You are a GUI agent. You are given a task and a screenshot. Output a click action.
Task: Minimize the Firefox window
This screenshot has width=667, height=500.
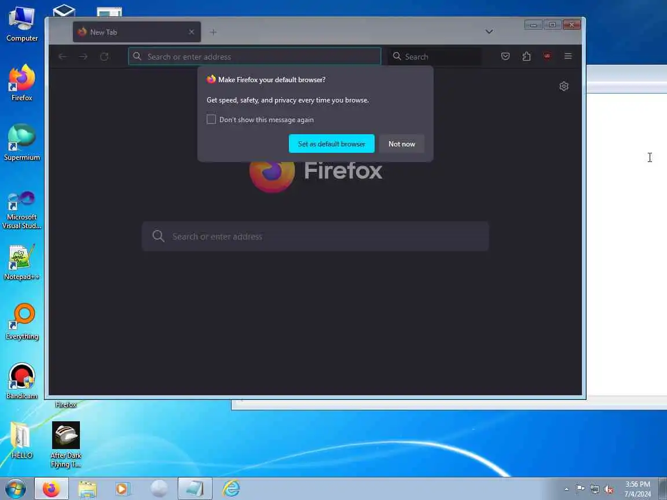point(533,25)
